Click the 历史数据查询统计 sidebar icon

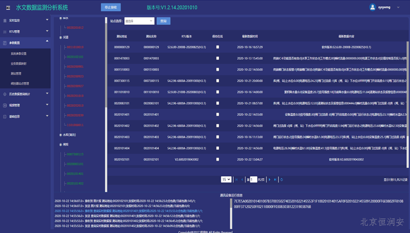point(4,94)
